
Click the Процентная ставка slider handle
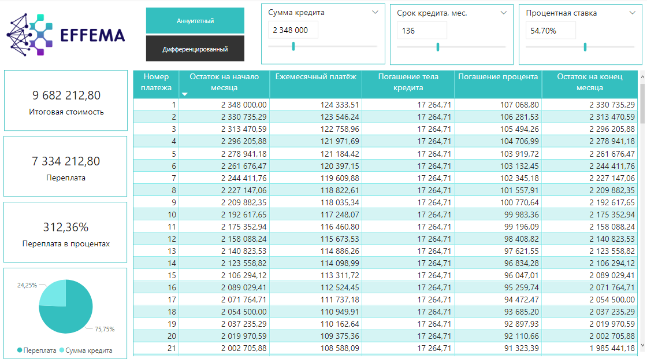[585, 47]
